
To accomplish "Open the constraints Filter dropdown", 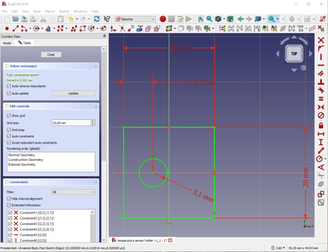I will click(73, 192).
